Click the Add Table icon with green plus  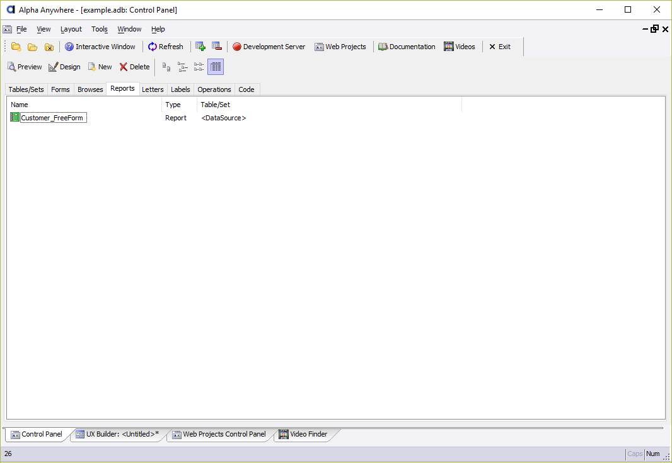pyautogui.click(x=200, y=46)
